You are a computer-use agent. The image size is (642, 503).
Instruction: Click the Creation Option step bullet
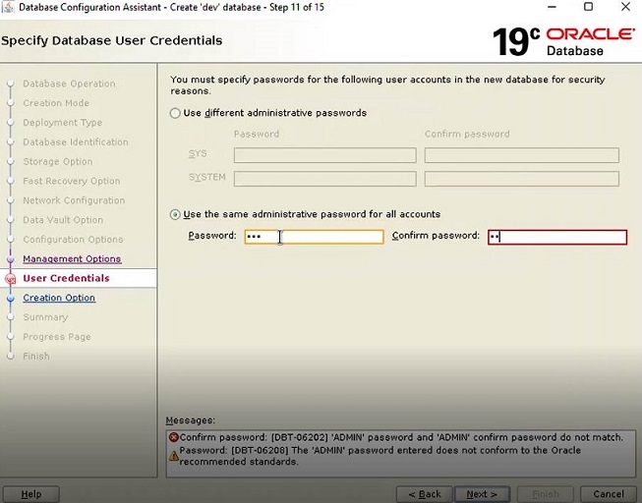[x=10, y=299]
